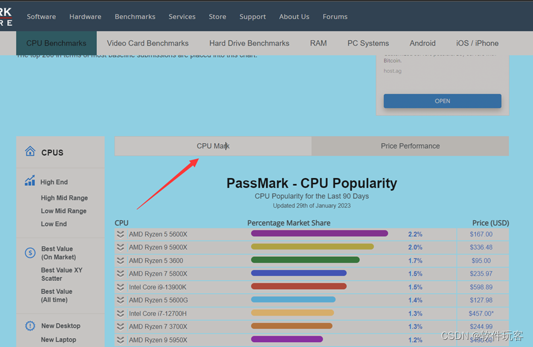
Task: Open the High Mid Range CPU list
Action: pos(64,198)
